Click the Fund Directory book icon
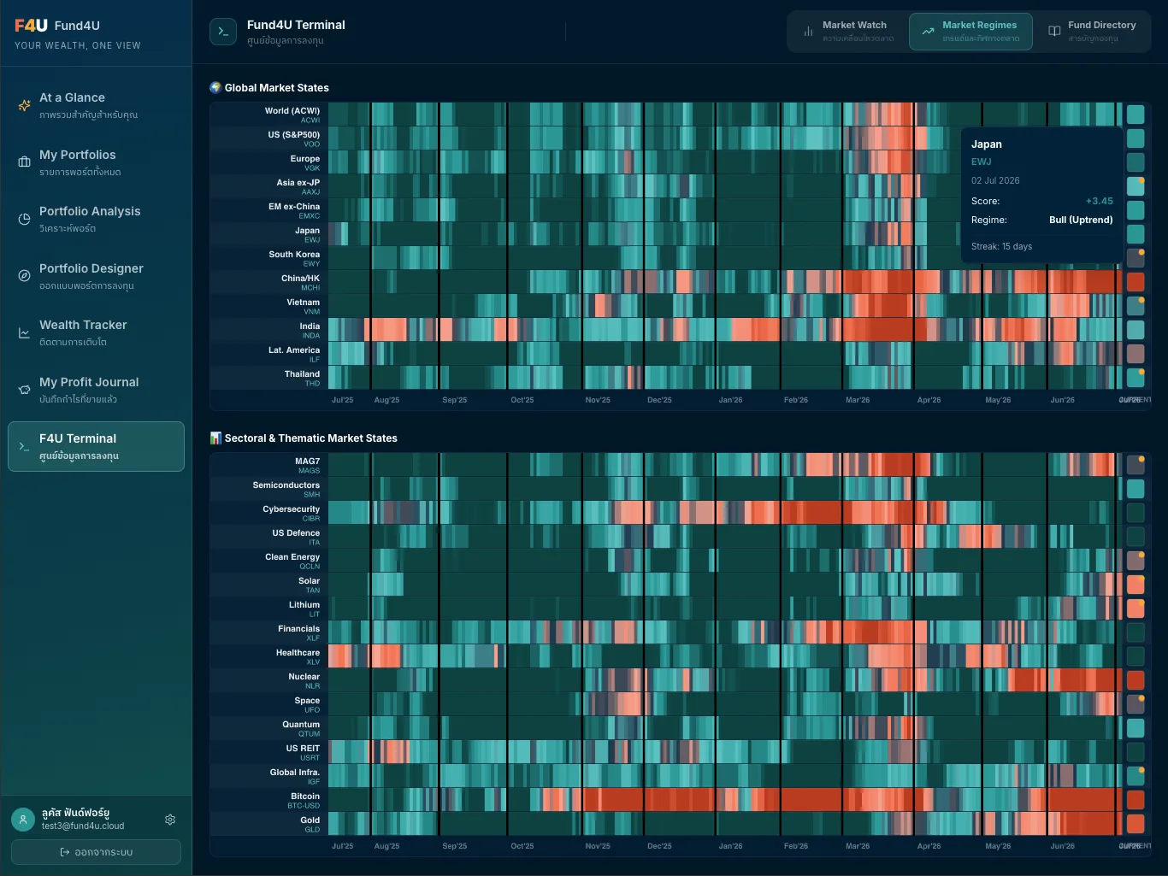Image resolution: width=1168 pixels, height=876 pixels. [1054, 32]
